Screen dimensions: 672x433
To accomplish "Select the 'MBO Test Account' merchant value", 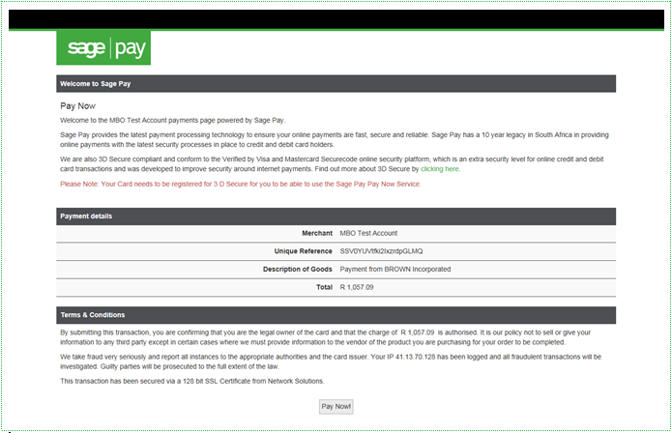I will 368,234.
